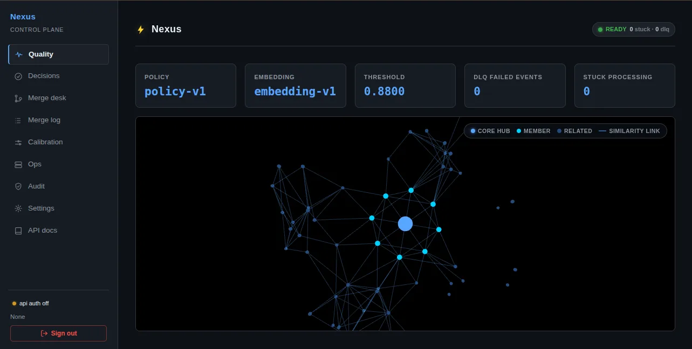Image resolution: width=692 pixels, height=349 pixels.
Task: Click the Ops server icon
Action: click(x=18, y=165)
